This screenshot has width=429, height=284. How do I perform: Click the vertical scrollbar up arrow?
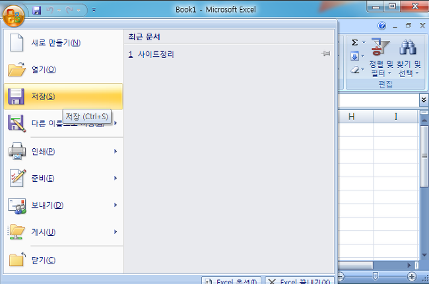[424, 120]
